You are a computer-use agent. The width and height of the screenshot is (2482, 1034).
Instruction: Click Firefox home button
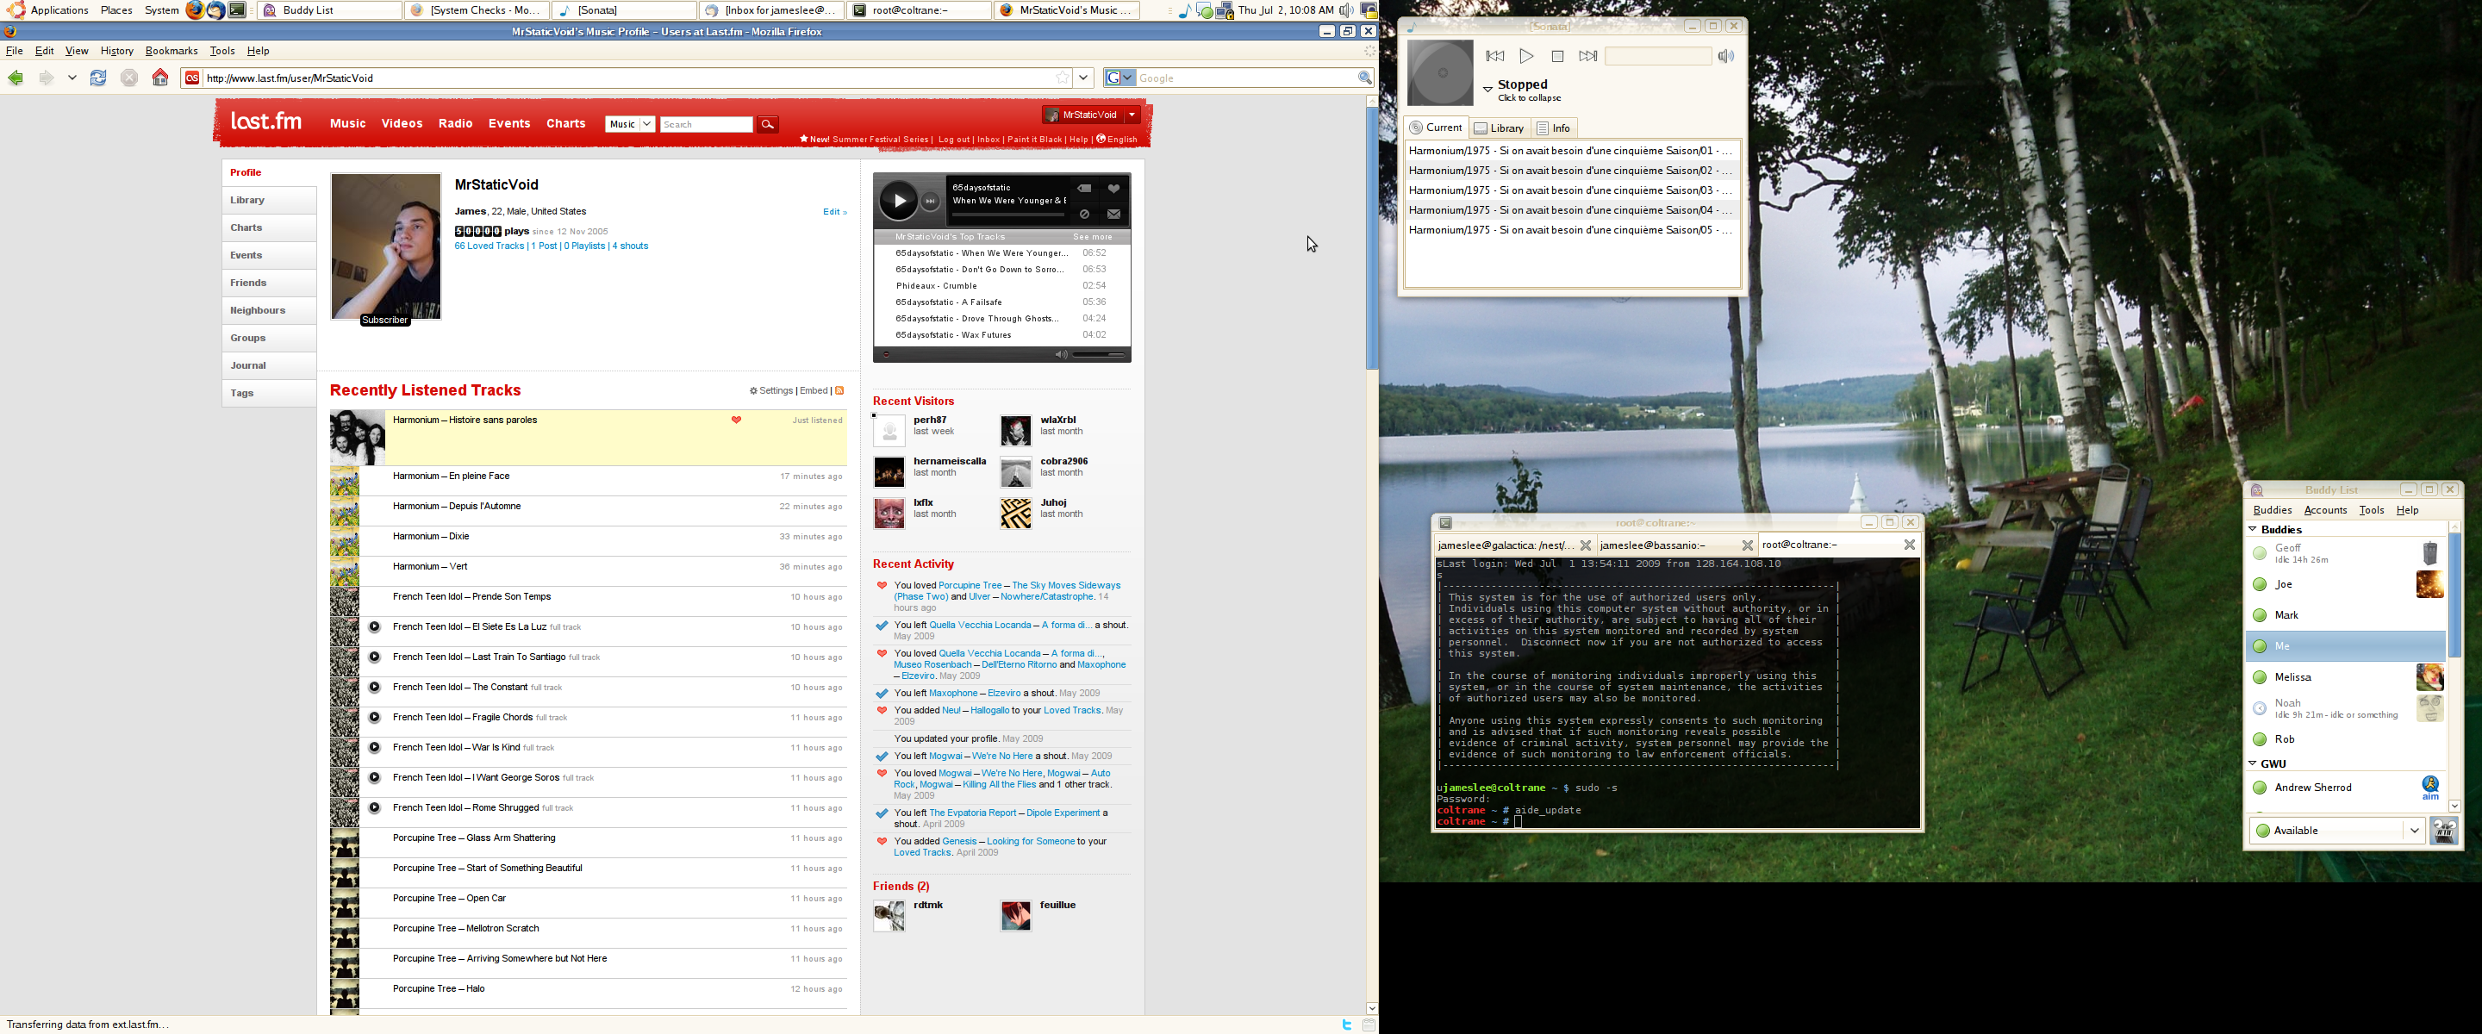click(160, 78)
